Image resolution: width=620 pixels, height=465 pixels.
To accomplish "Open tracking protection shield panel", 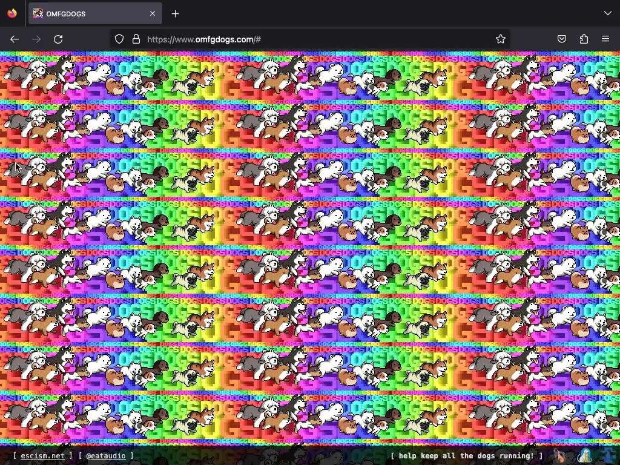I will (x=119, y=39).
